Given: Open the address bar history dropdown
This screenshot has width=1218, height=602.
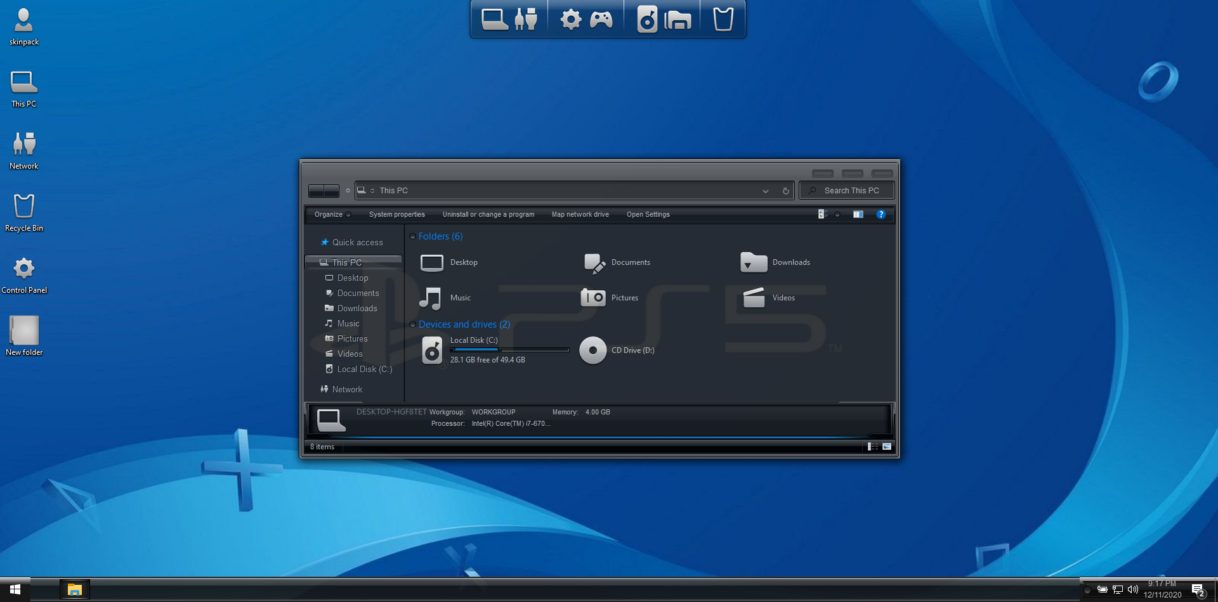Looking at the screenshot, I should tap(766, 191).
